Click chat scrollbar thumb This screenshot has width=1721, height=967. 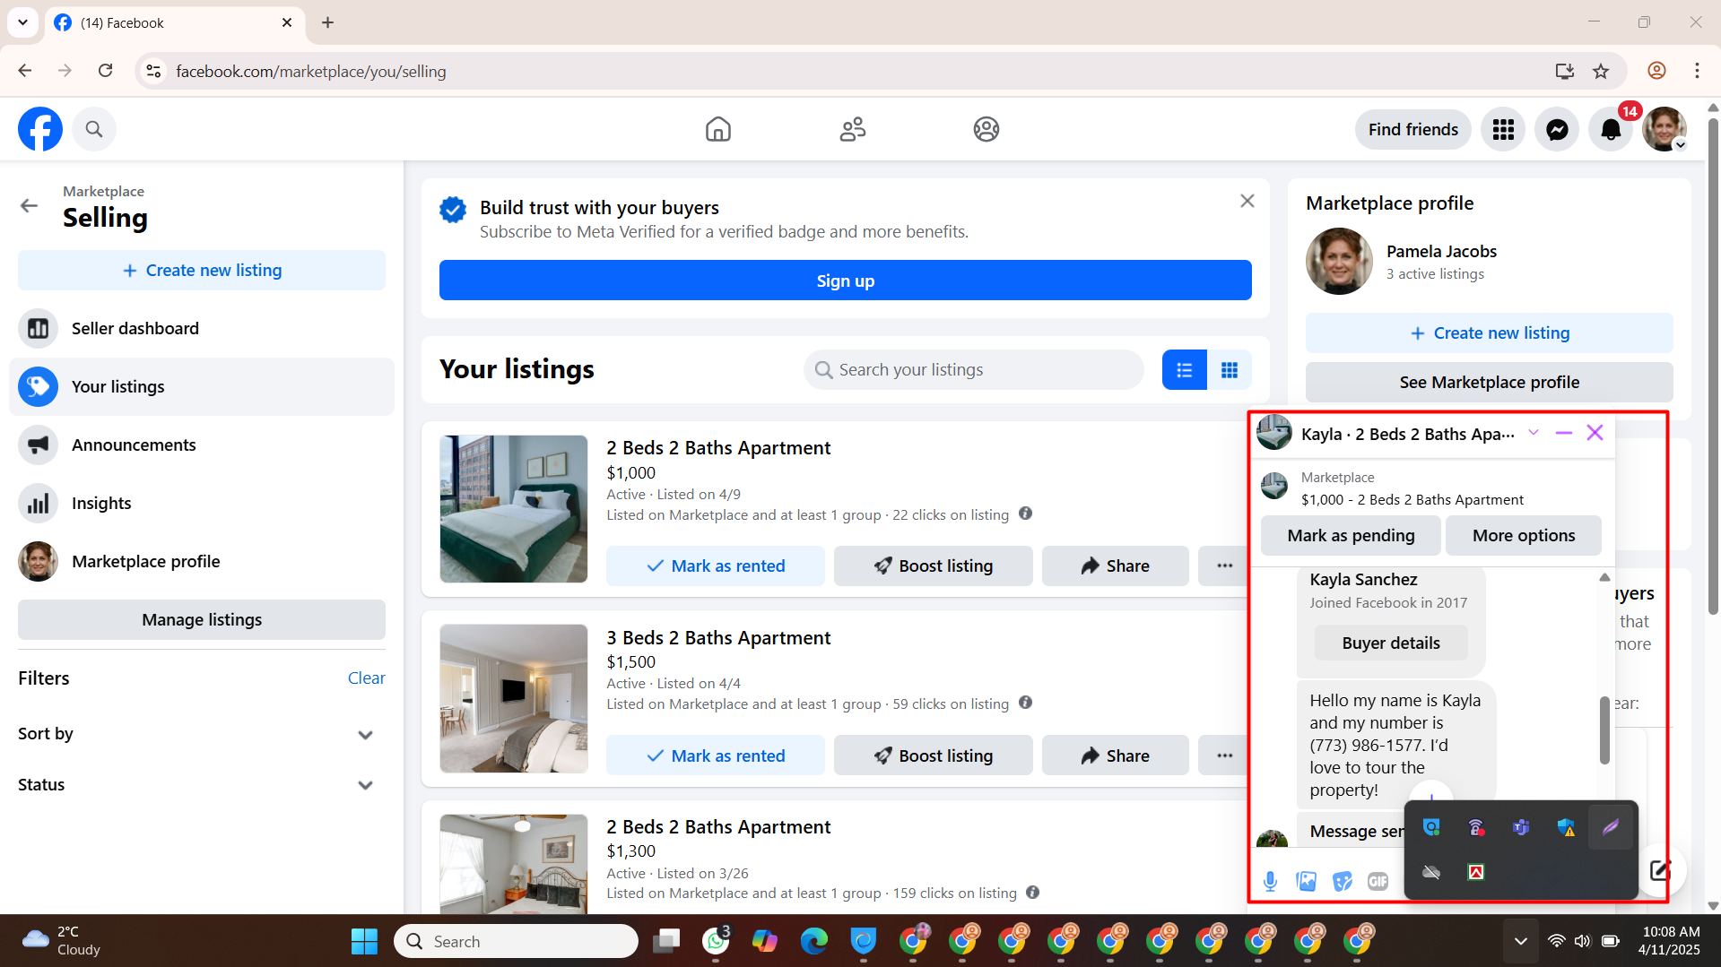1604,730
